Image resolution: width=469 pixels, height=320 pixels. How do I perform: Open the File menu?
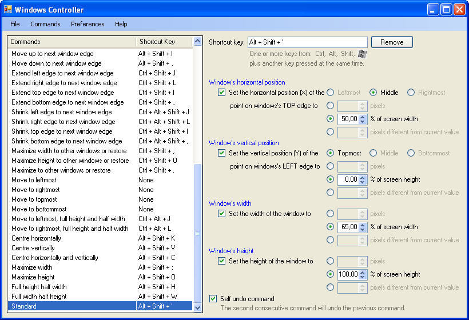15,24
